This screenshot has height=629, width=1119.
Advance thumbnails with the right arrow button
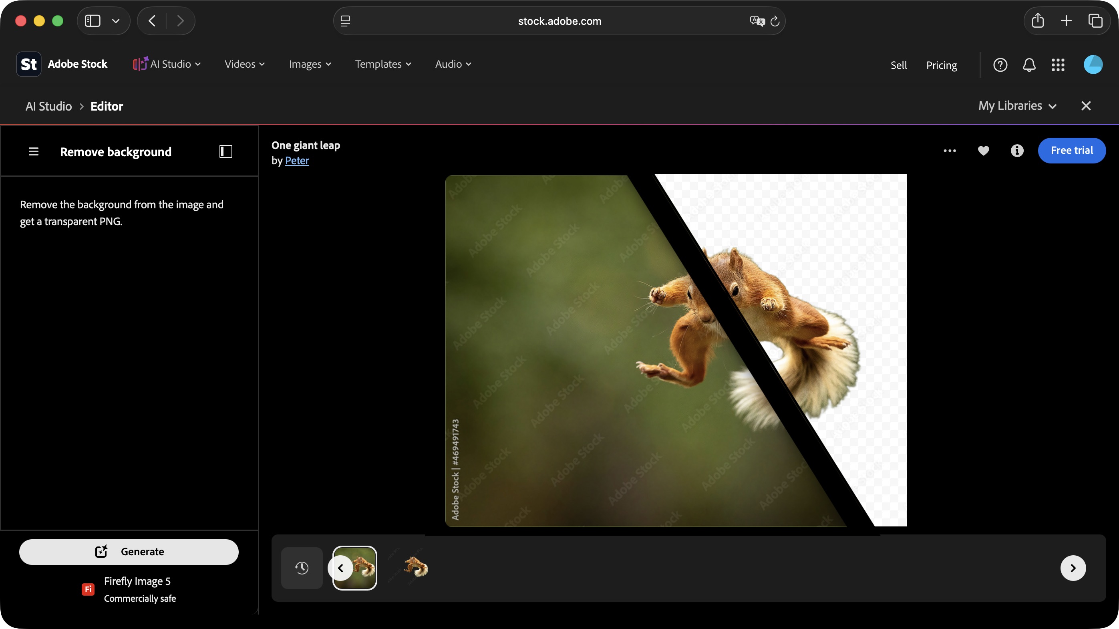pyautogui.click(x=1073, y=568)
